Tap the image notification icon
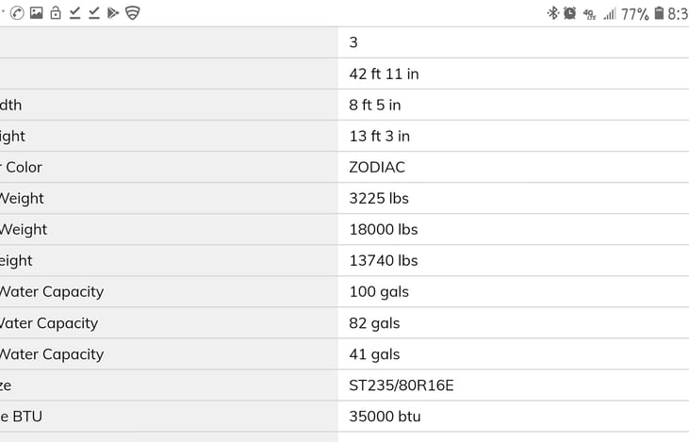 tap(36, 13)
